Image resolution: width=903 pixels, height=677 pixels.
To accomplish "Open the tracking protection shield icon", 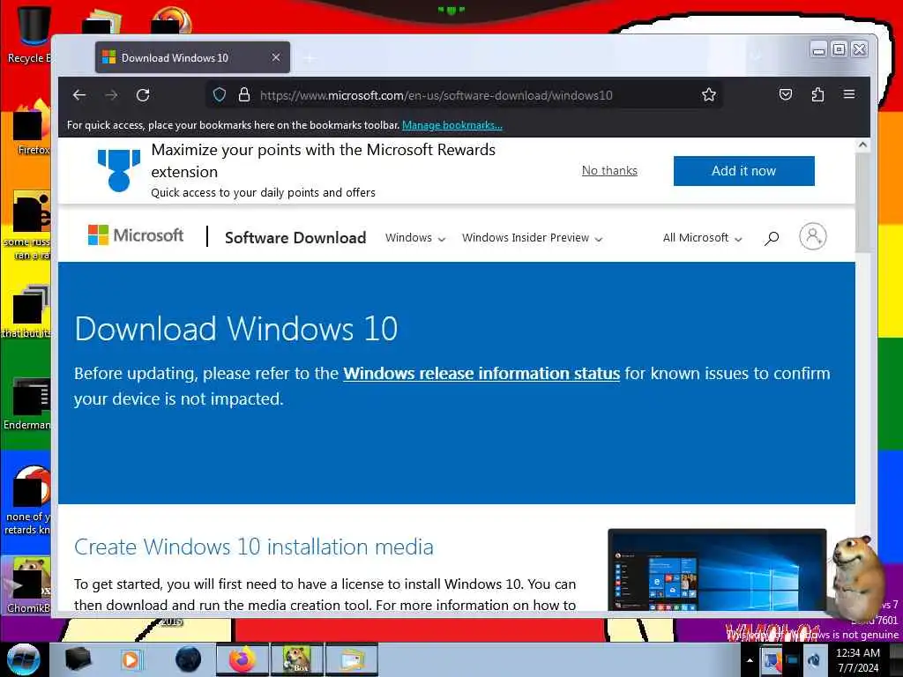I will click(220, 94).
